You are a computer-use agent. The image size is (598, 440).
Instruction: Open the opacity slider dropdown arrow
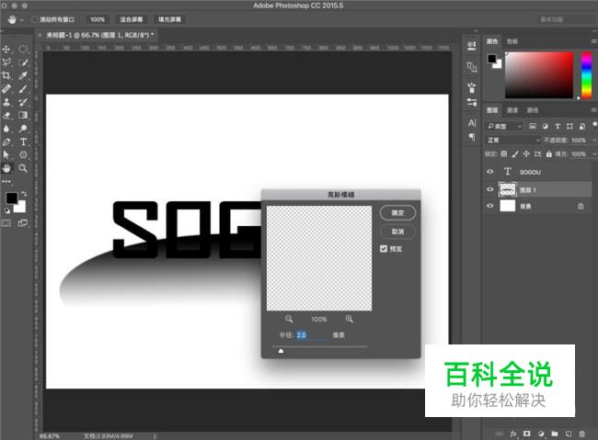[594, 141]
